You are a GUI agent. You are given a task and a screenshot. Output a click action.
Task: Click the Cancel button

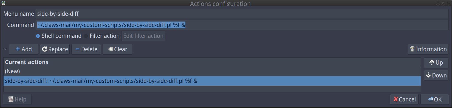click(x=405, y=99)
